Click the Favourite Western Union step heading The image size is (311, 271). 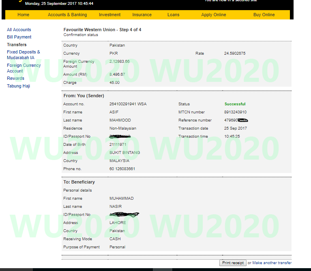(102, 30)
